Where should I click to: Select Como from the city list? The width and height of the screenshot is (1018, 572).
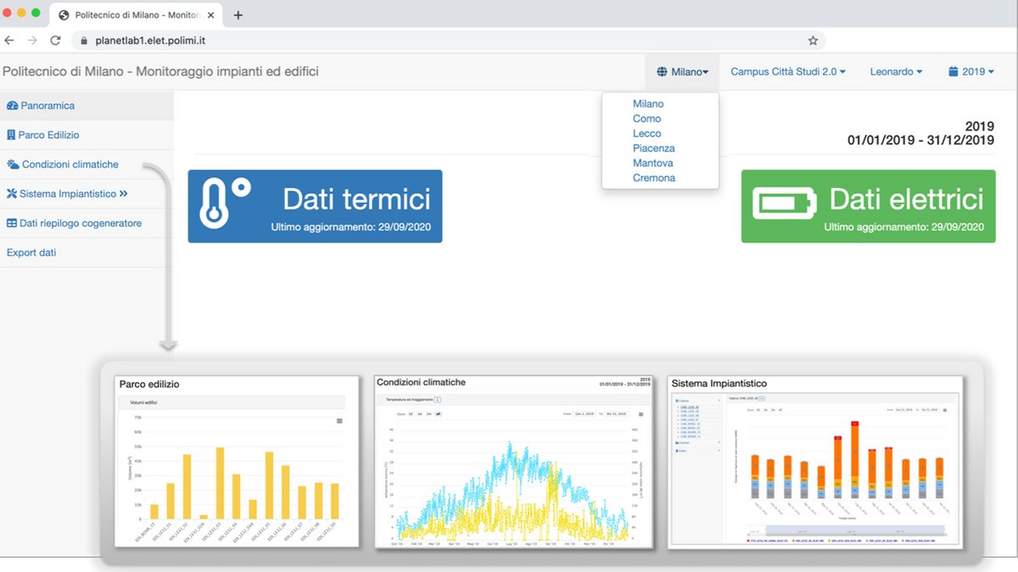(646, 119)
